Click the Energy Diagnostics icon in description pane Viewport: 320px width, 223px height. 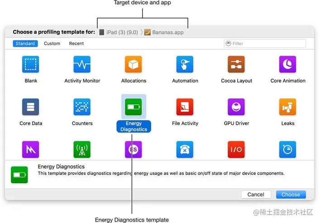coord(19,175)
